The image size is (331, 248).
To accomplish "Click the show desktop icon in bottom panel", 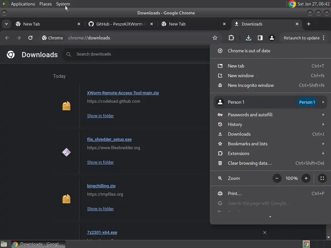I will (4, 244).
